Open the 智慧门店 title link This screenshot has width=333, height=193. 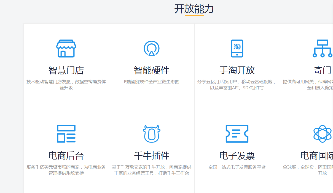[x=66, y=70]
